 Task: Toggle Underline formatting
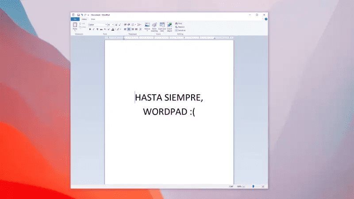pos(97,29)
